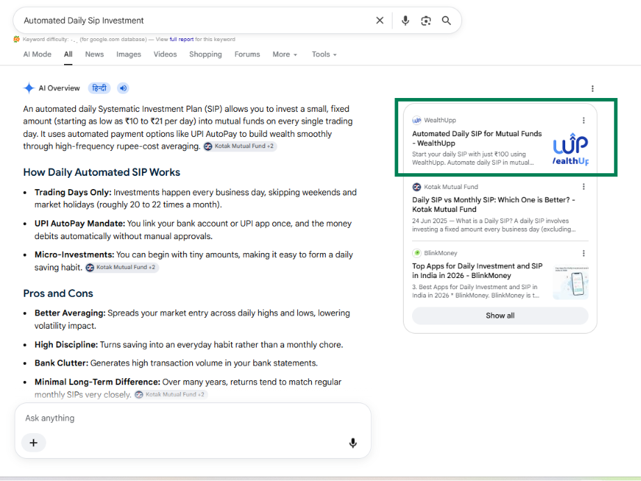Clear the search box with X icon
The width and height of the screenshot is (641, 481).
pos(380,20)
